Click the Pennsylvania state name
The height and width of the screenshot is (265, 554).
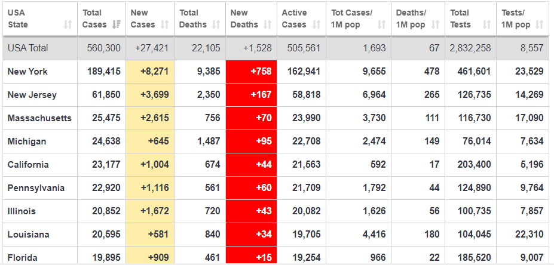tap(36, 188)
